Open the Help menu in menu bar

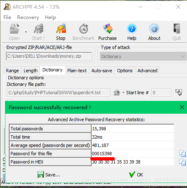pos(50,17)
